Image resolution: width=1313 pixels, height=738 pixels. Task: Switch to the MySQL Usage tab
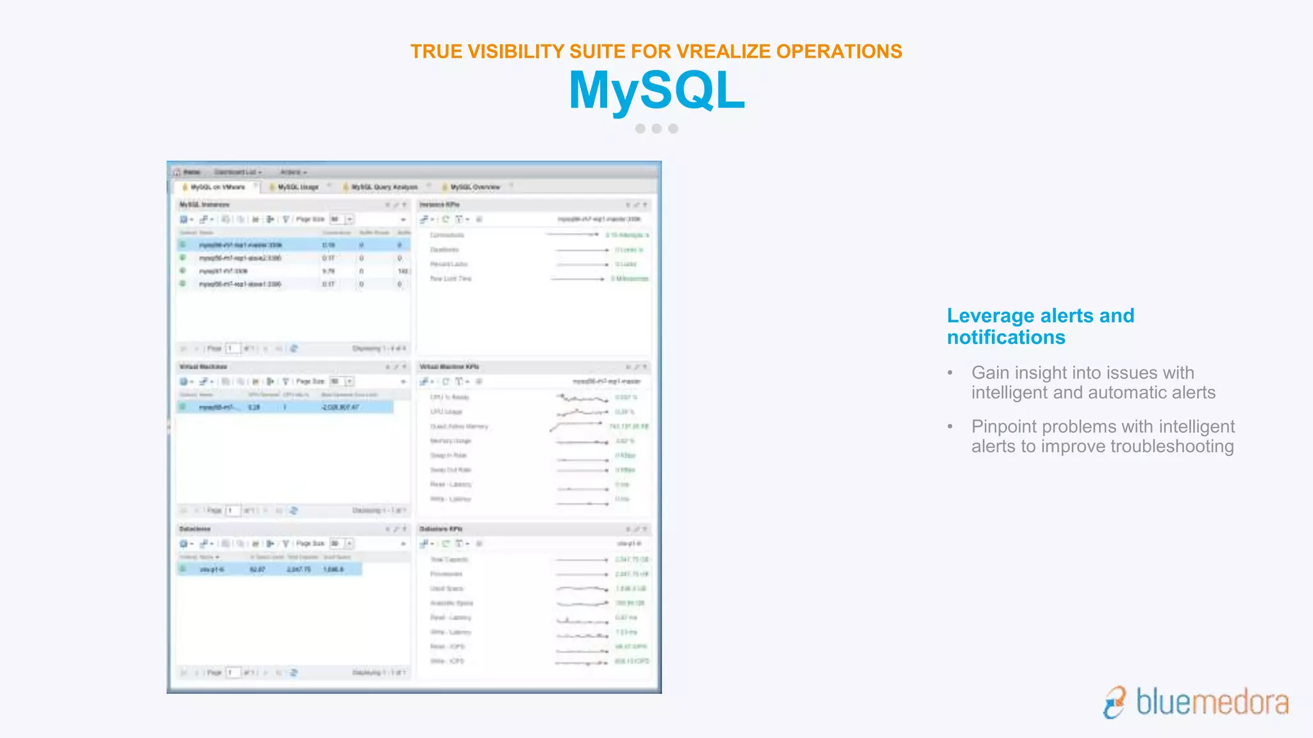(297, 187)
